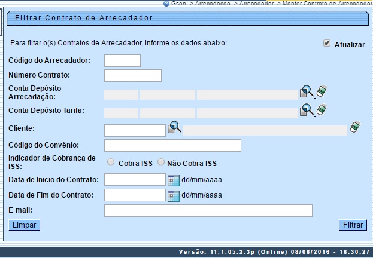
Task: Click the Data de Inicio do Contrato field
Action: [135, 179]
